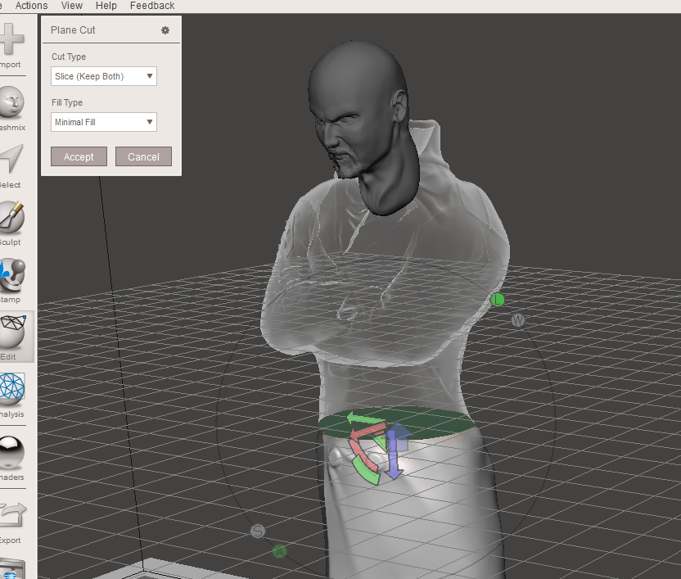Click the print icon below Export
The width and height of the screenshot is (681, 579).
(x=11, y=568)
